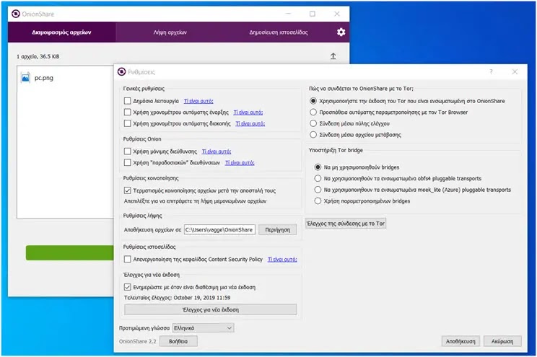This screenshot has width=537, height=357.
Task: Click the green start sharing button
Action: click(70, 252)
